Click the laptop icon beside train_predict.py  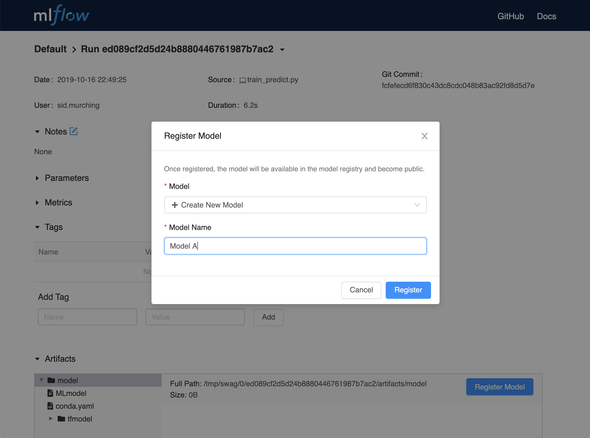coord(242,80)
